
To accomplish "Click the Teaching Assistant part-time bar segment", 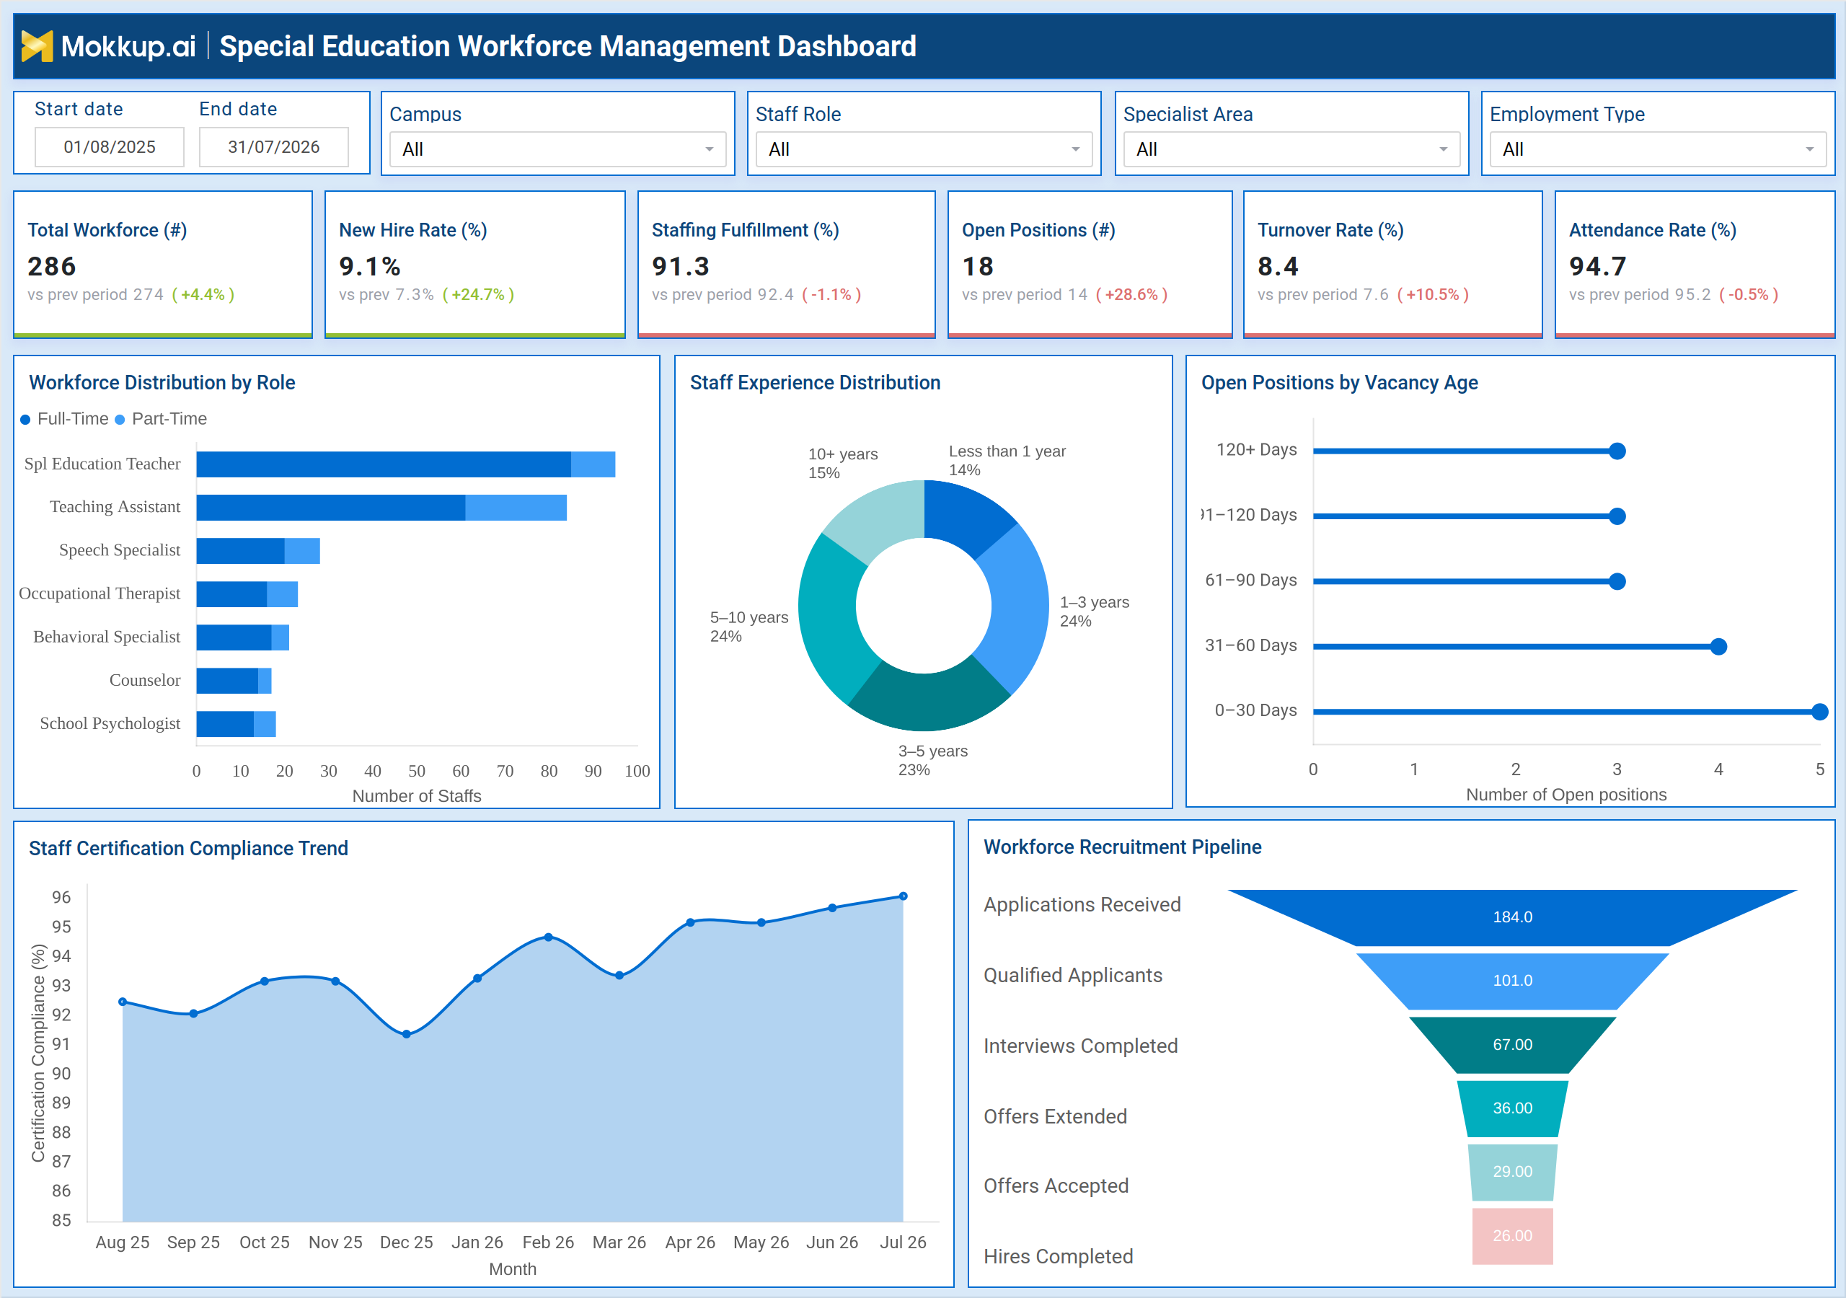I will tap(516, 508).
